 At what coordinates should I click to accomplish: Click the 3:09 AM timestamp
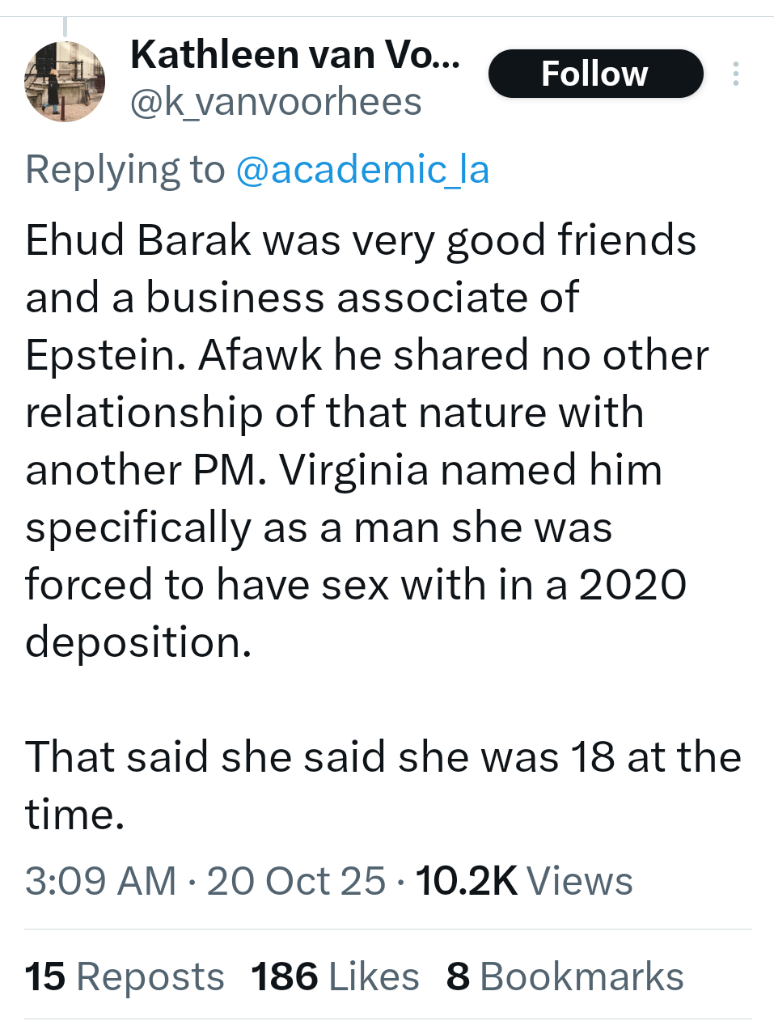[x=100, y=881]
